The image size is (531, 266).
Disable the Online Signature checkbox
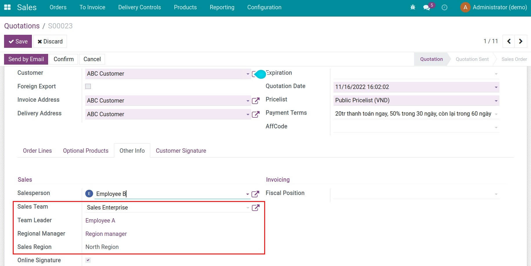pos(88,260)
